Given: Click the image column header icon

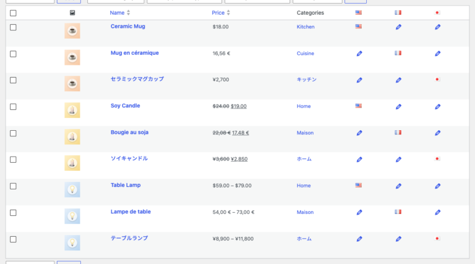Looking at the screenshot, I should 72,13.
